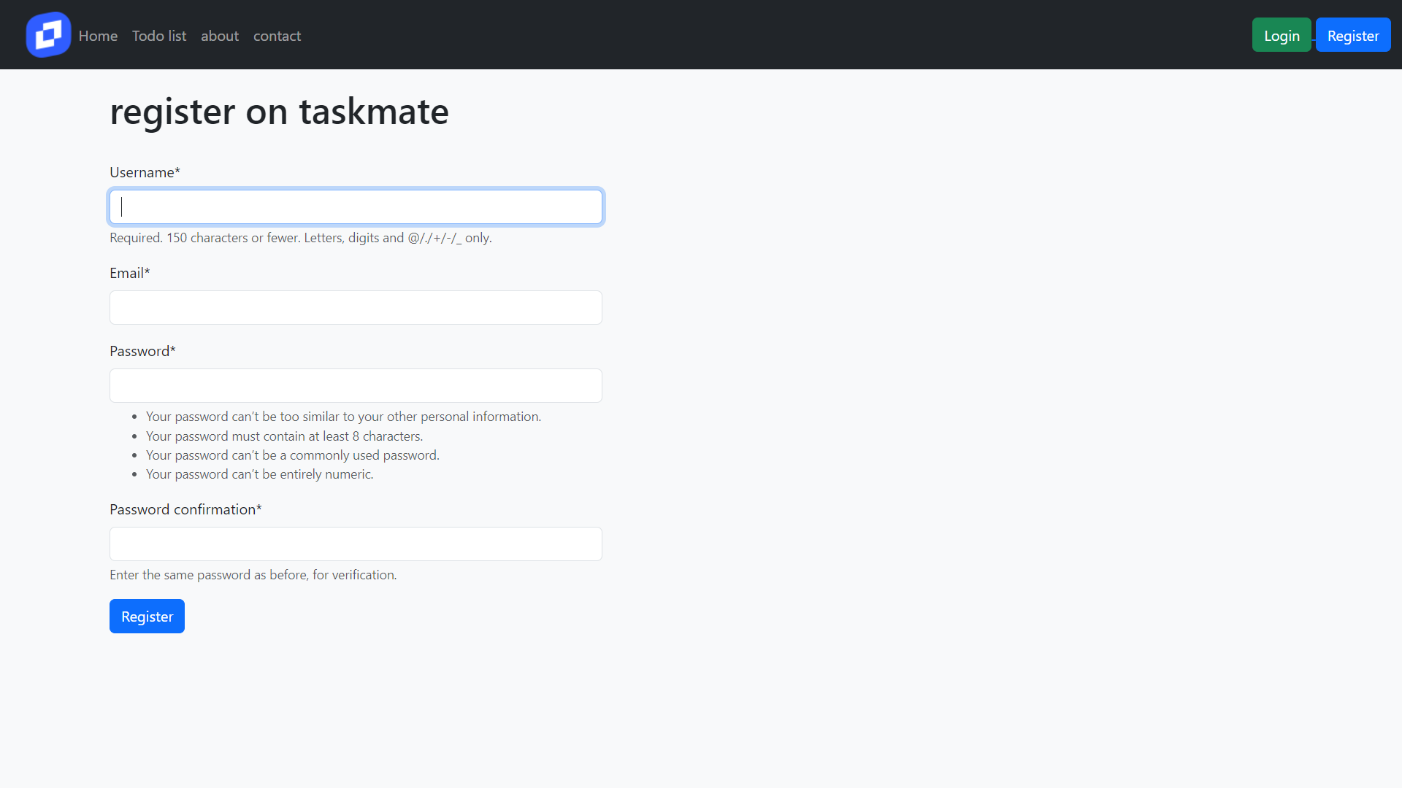The width and height of the screenshot is (1402, 788).
Task: Go to Todo list via navigation
Action: coord(158,36)
